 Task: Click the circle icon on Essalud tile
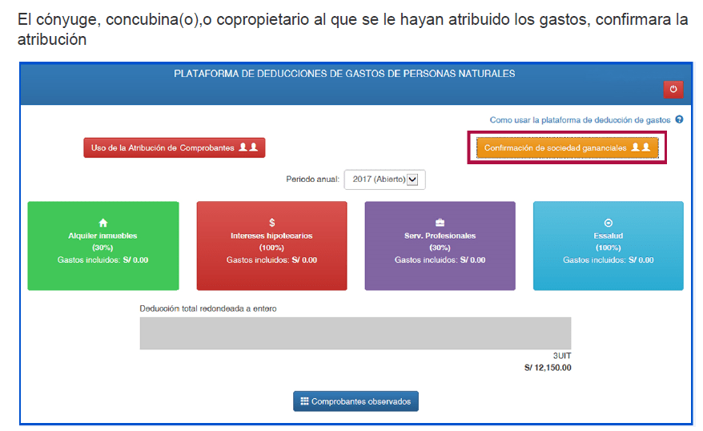coord(608,223)
